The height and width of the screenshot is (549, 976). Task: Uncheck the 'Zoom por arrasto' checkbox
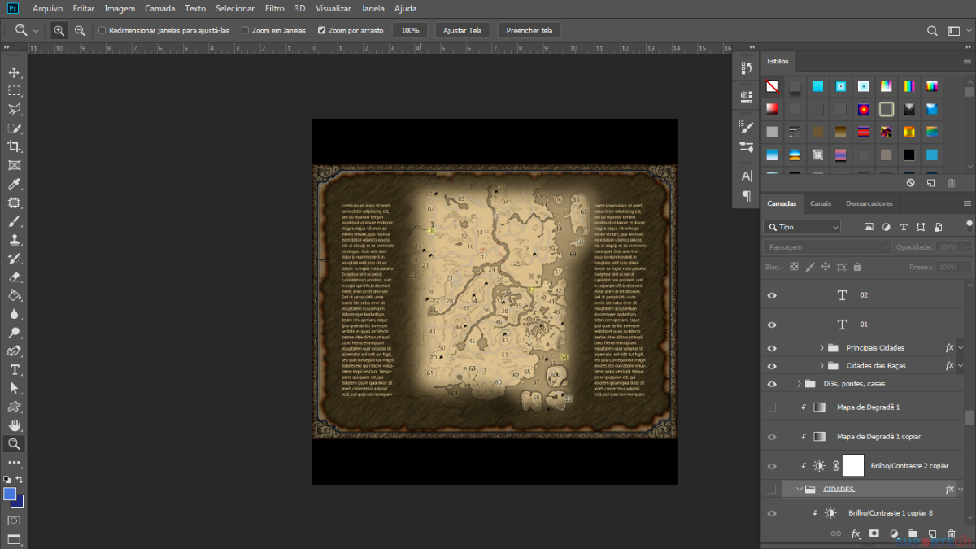321,30
